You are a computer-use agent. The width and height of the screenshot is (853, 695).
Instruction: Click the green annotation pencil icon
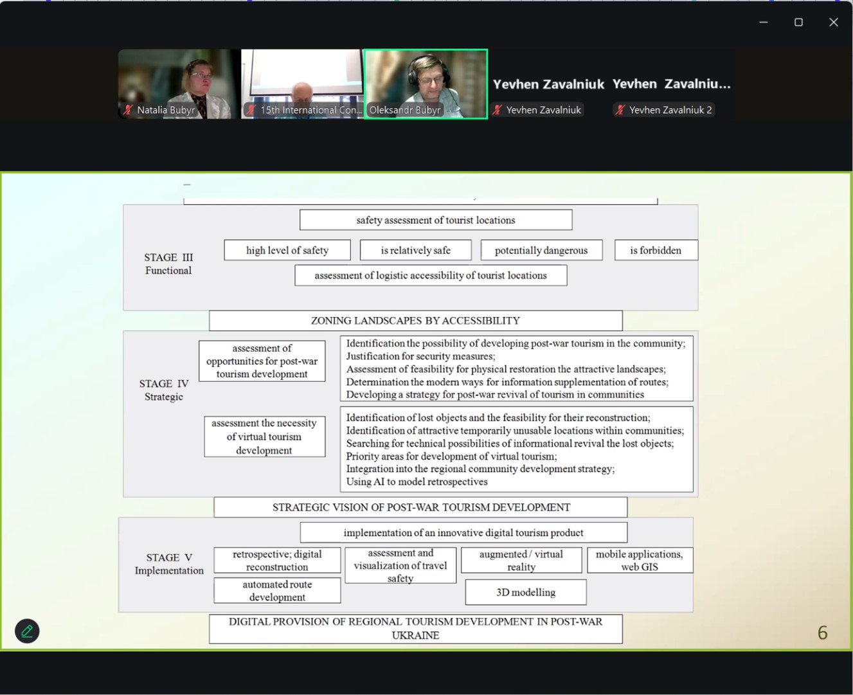tap(27, 631)
